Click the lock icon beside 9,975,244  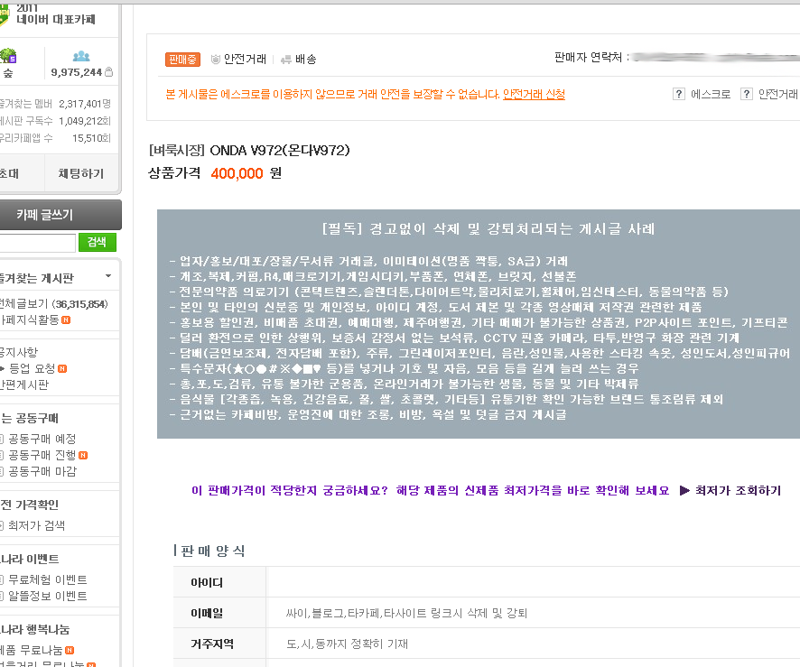tap(108, 72)
